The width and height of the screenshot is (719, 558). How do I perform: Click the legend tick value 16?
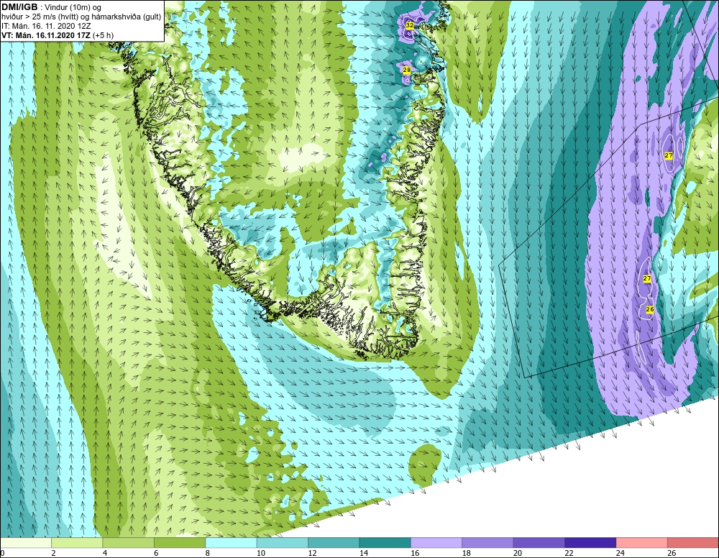(415, 553)
